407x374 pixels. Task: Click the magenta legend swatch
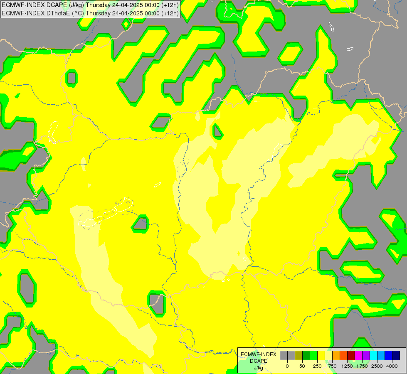click(358, 355)
